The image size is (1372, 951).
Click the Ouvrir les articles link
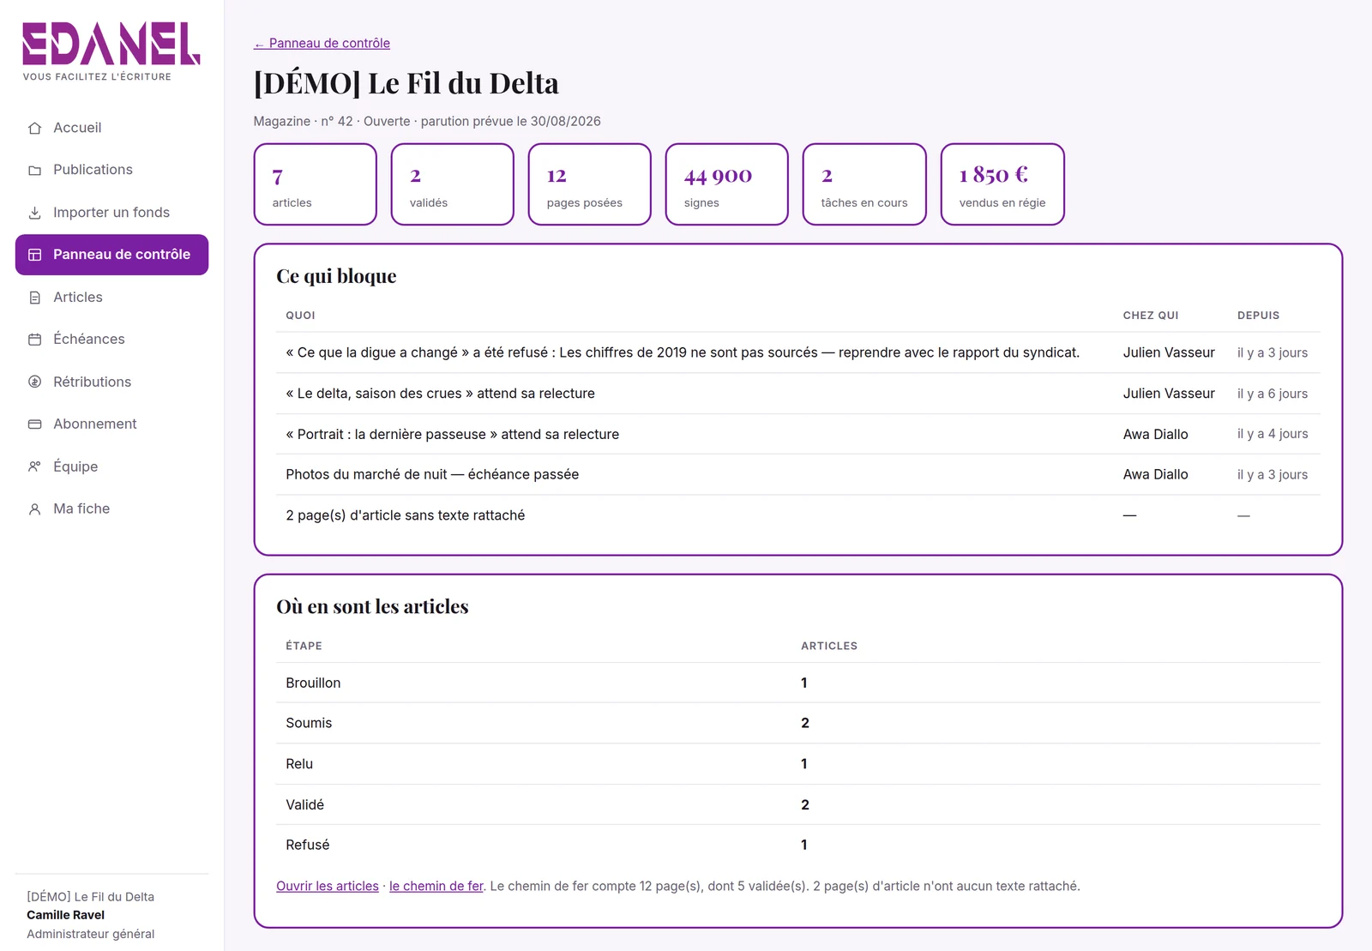(328, 887)
